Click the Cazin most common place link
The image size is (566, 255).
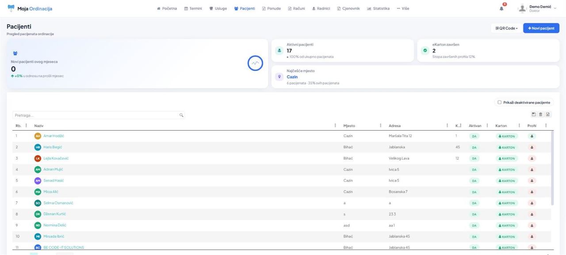(x=292, y=77)
